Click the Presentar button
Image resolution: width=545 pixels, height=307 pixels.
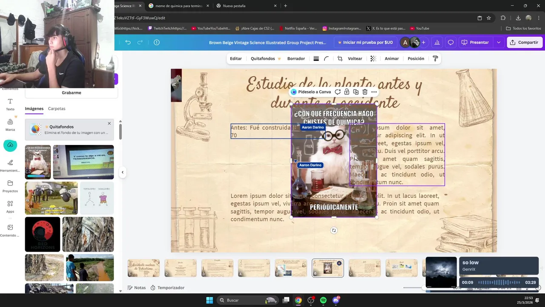tap(475, 42)
